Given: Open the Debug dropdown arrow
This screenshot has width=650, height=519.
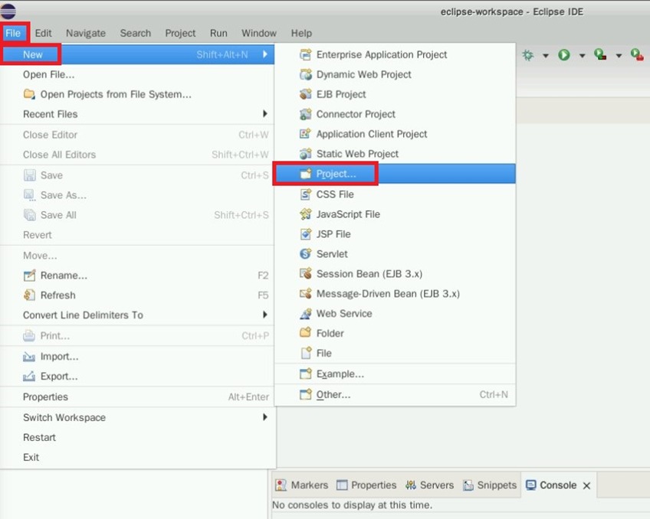Looking at the screenshot, I should pos(546,56).
